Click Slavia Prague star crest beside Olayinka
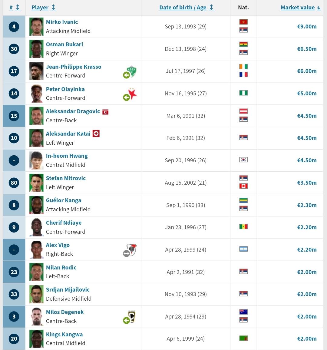This screenshot has width=327, height=350. (x=132, y=94)
